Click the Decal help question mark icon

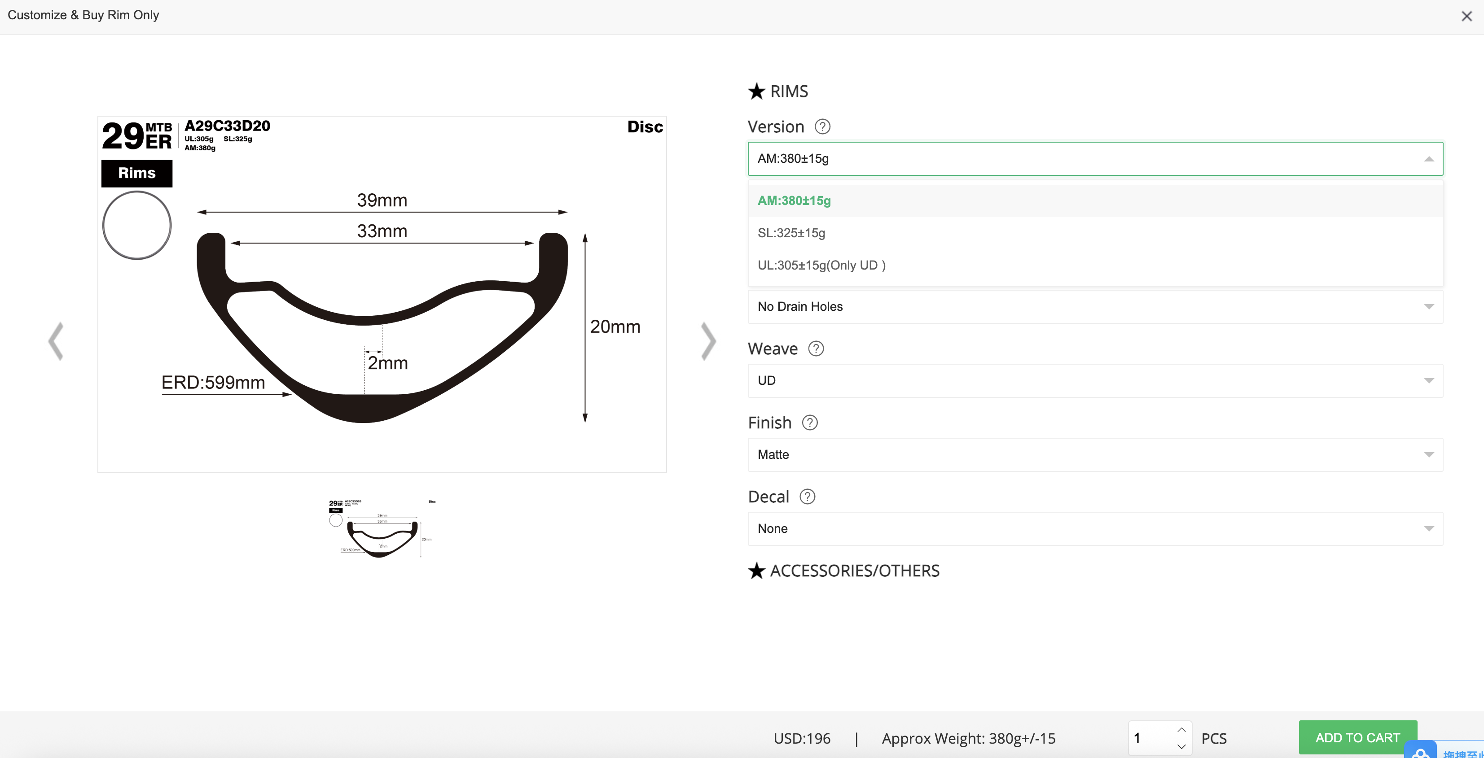807,497
